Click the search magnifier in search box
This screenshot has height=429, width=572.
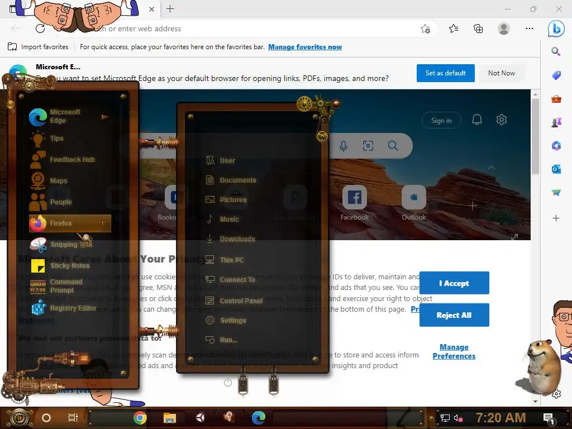(393, 146)
